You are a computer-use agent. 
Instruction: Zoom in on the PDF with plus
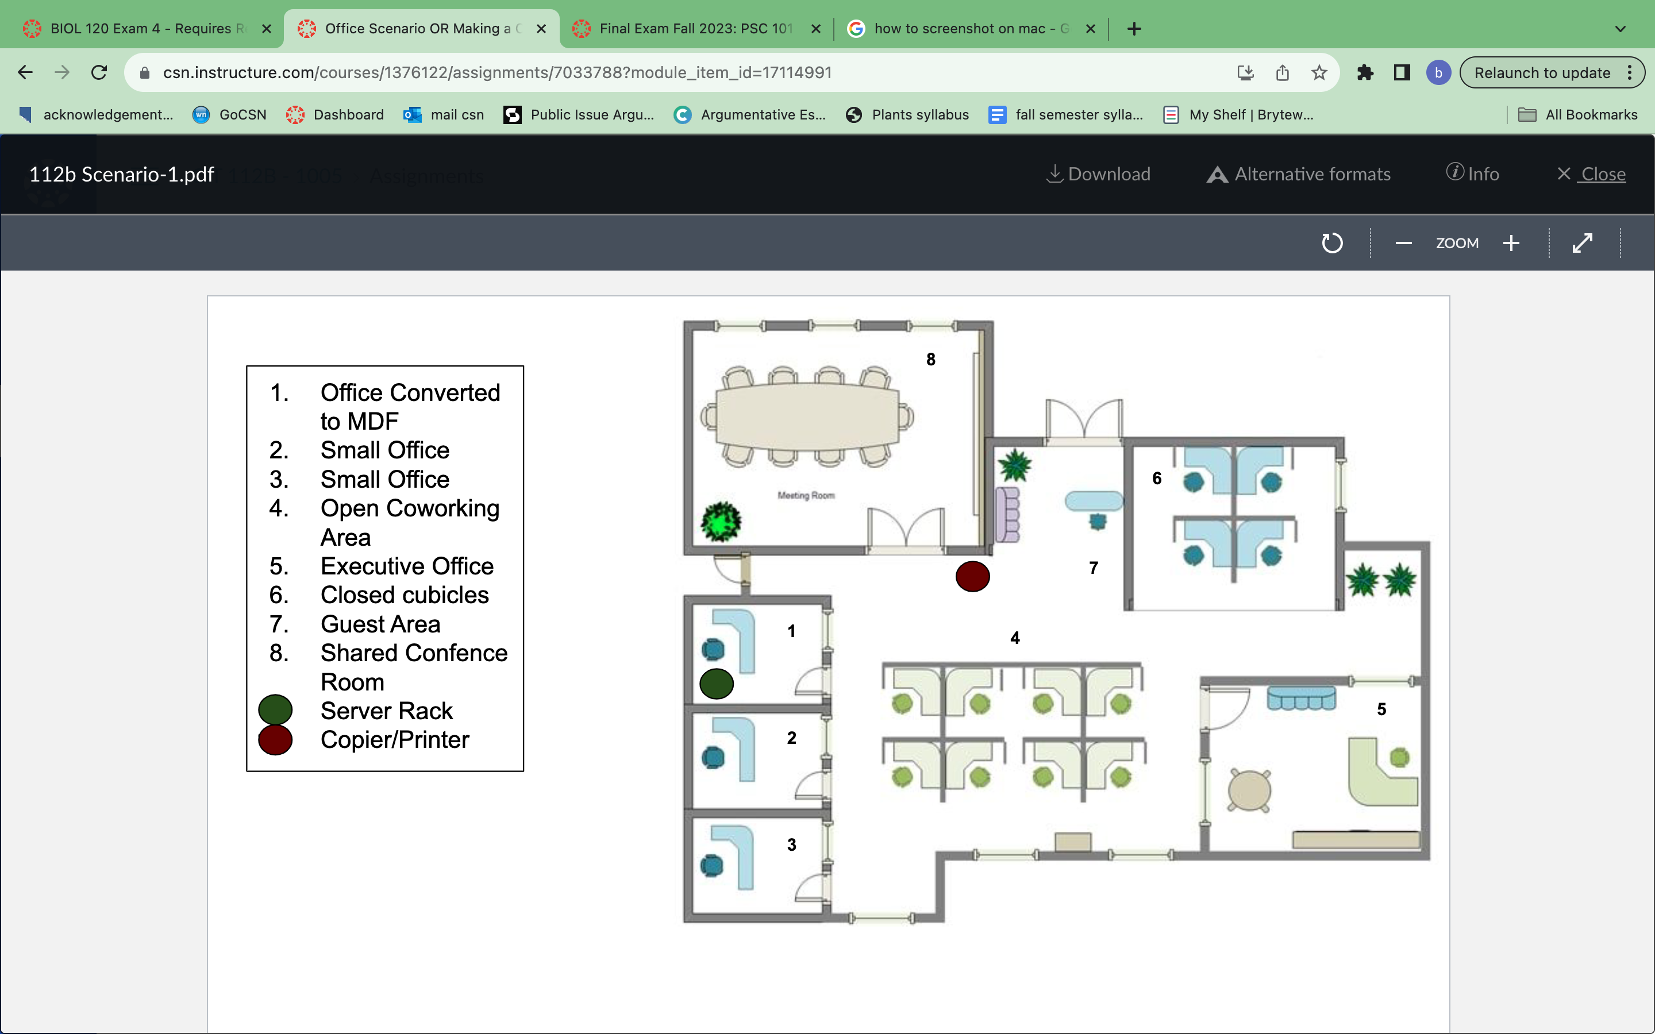(x=1511, y=243)
